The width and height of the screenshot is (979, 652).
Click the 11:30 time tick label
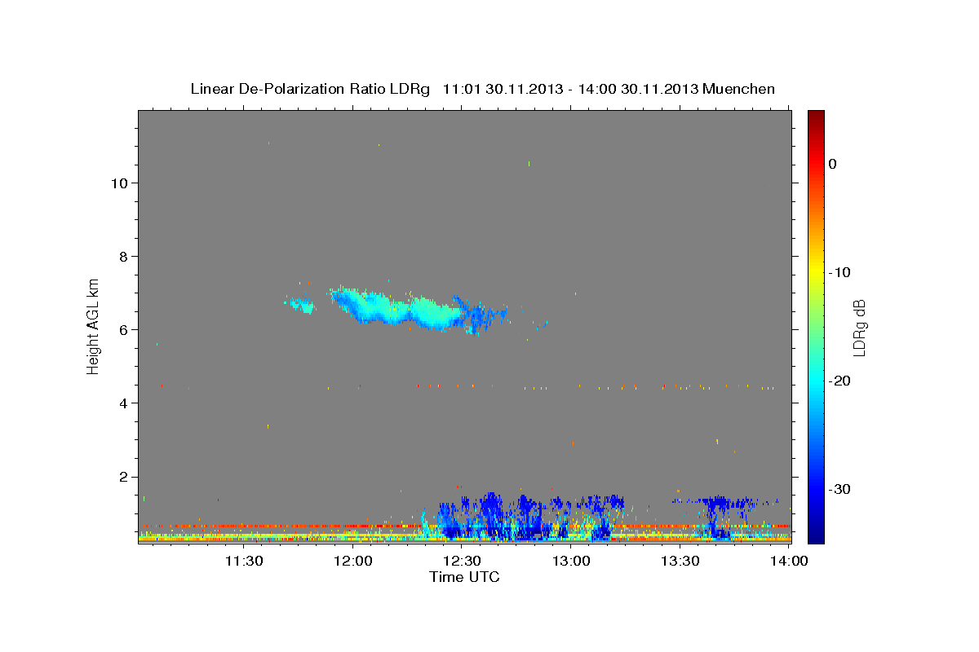click(x=244, y=561)
